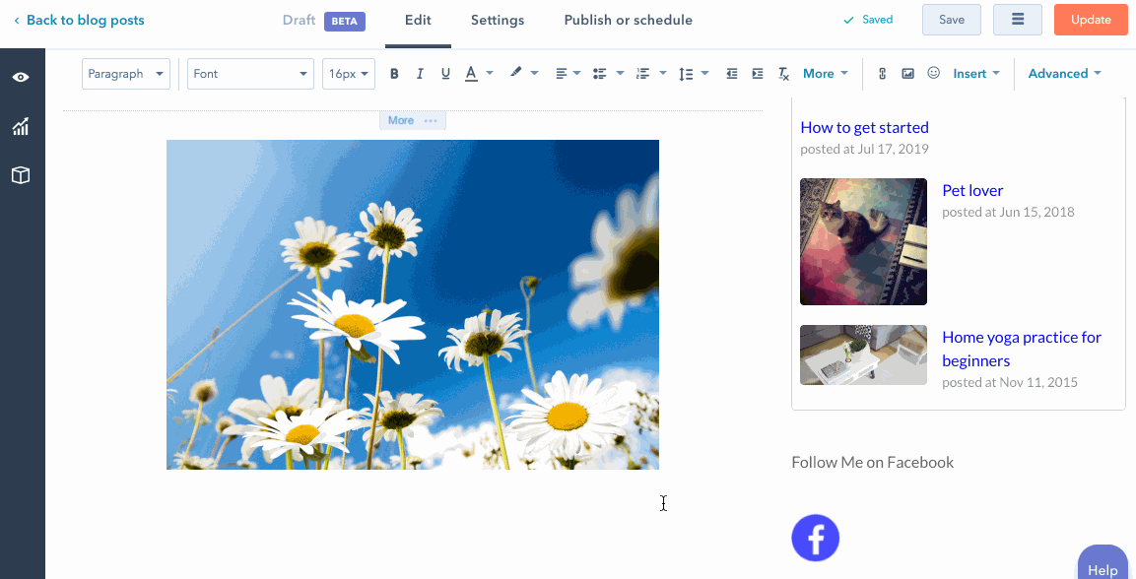This screenshot has width=1136, height=579.
Task: Switch to Publish or schedule tab
Action: tap(629, 21)
